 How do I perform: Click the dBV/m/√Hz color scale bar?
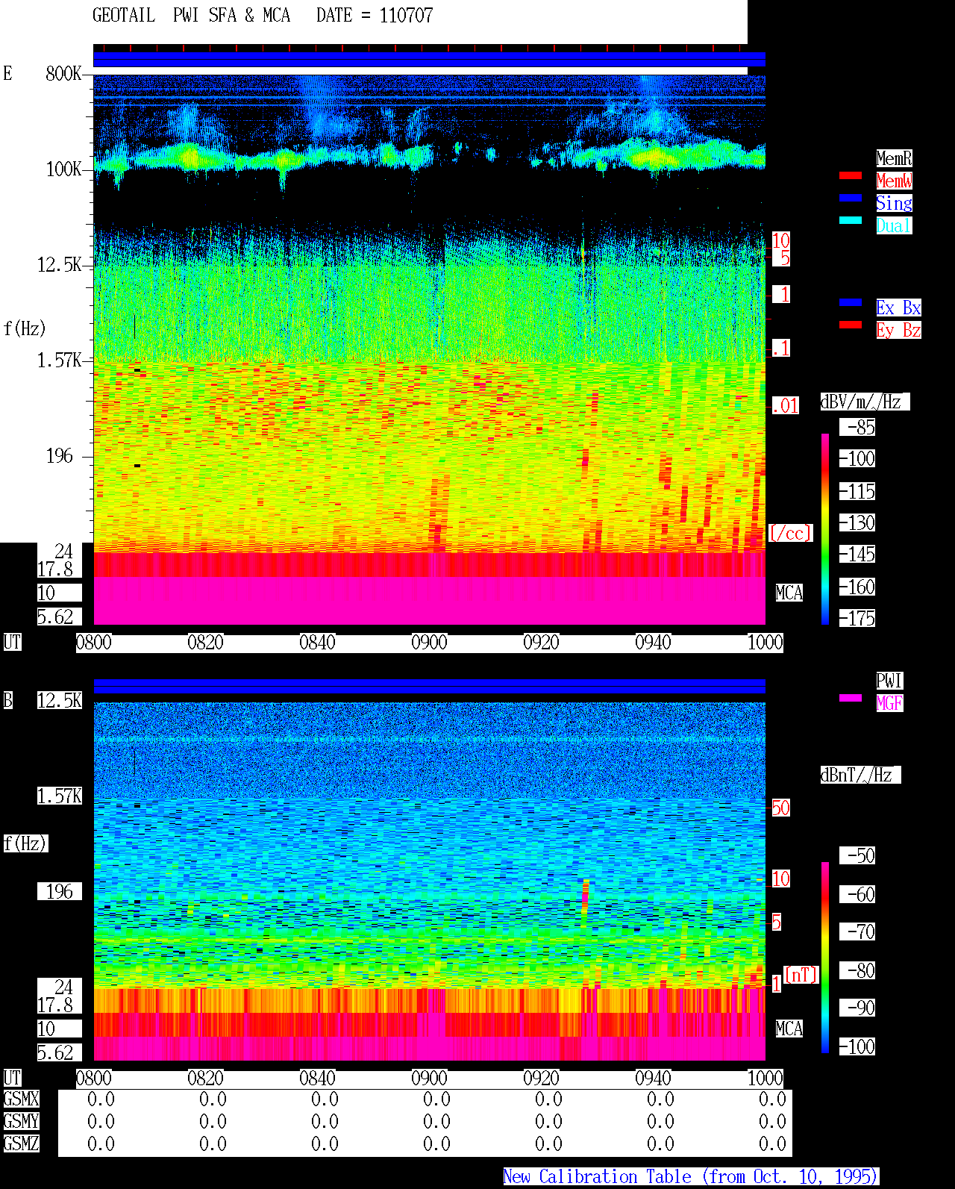[825, 528]
